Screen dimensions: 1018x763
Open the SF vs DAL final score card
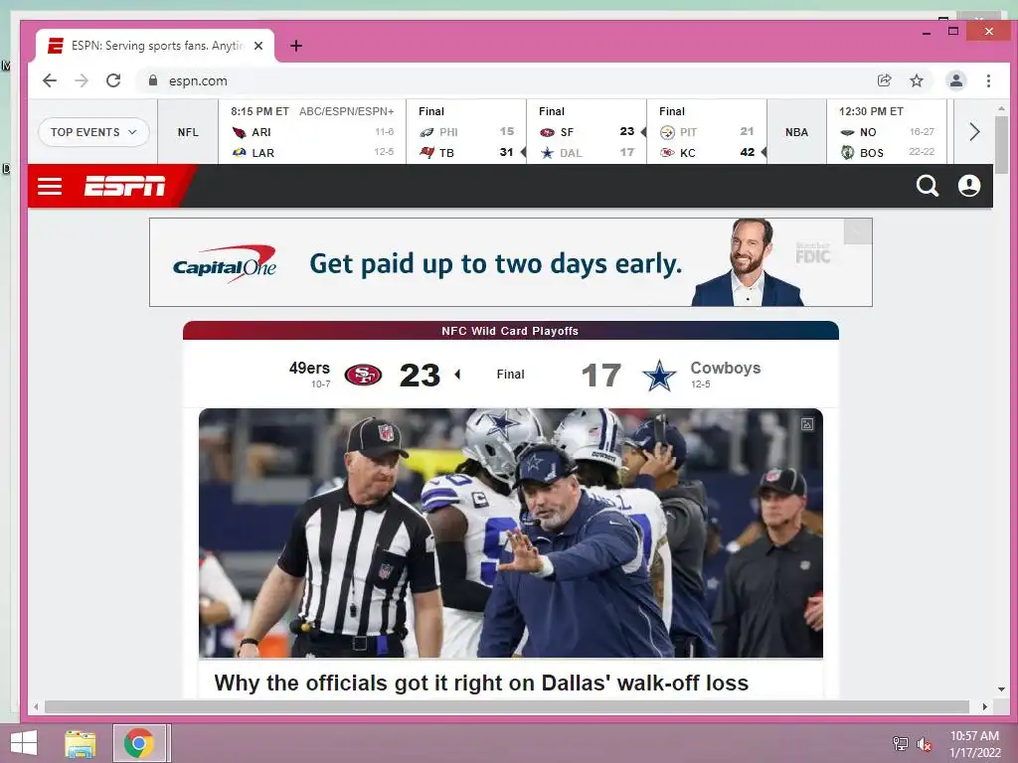[x=587, y=132]
